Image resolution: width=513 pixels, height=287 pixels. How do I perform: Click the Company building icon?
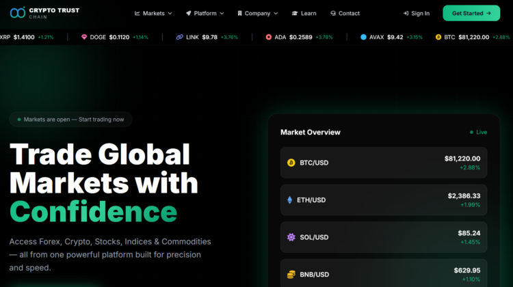(x=240, y=14)
